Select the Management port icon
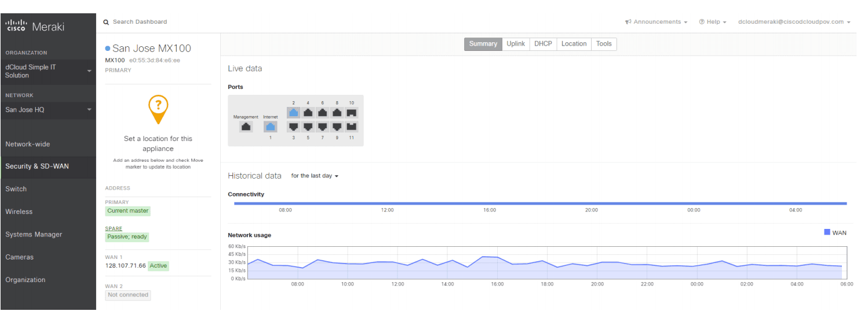857x311 pixels. [x=246, y=126]
